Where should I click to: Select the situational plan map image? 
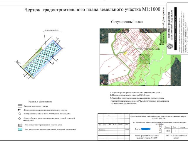tap(140, 57)
